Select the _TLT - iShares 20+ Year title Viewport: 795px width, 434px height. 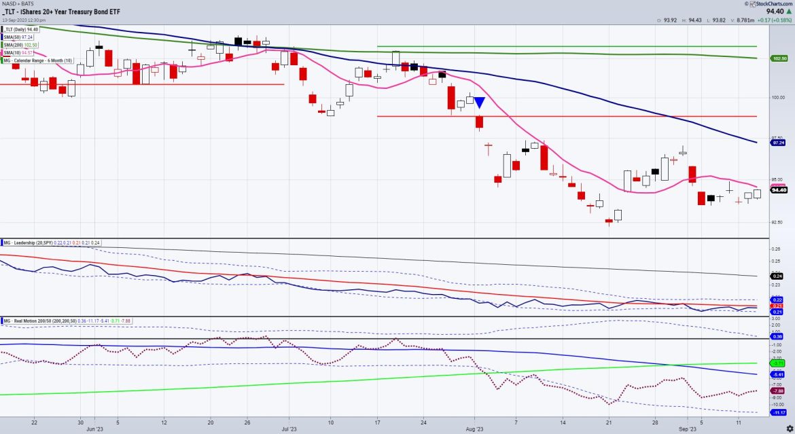click(60, 12)
